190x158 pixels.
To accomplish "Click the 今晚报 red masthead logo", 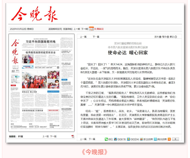I will tap(34, 14).
